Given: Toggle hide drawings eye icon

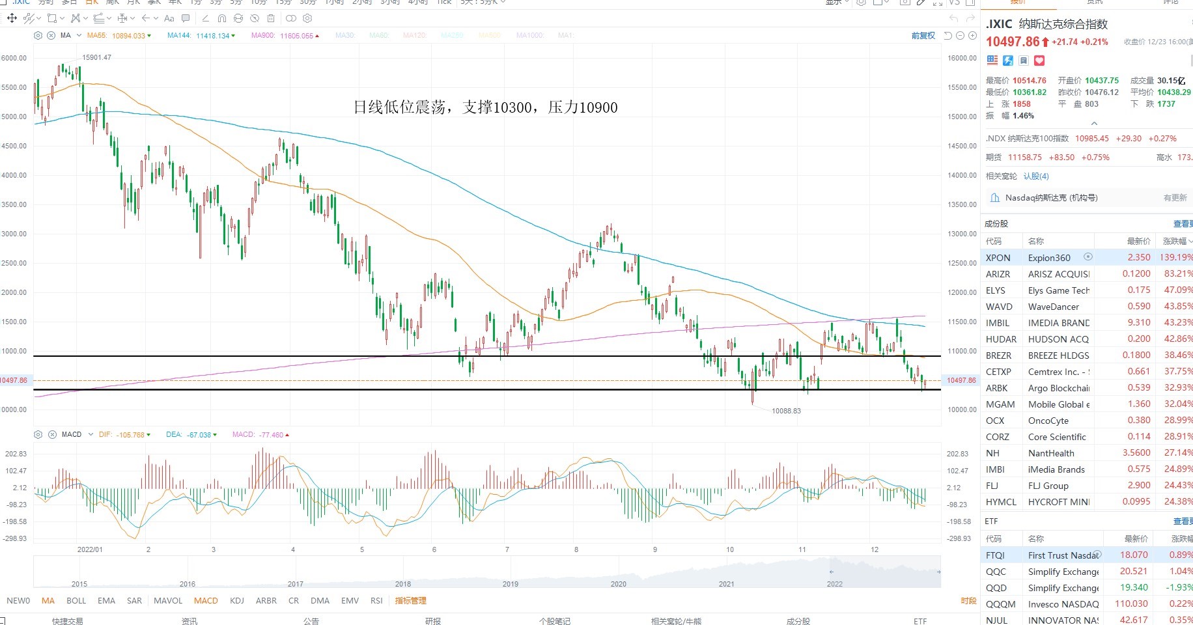Looking at the screenshot, I should click(255, 18).
